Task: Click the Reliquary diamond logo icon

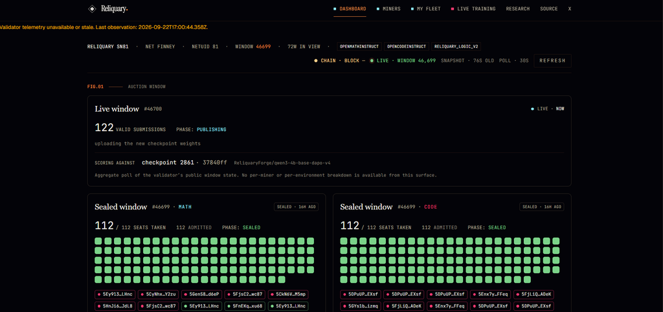Action: 92,8
